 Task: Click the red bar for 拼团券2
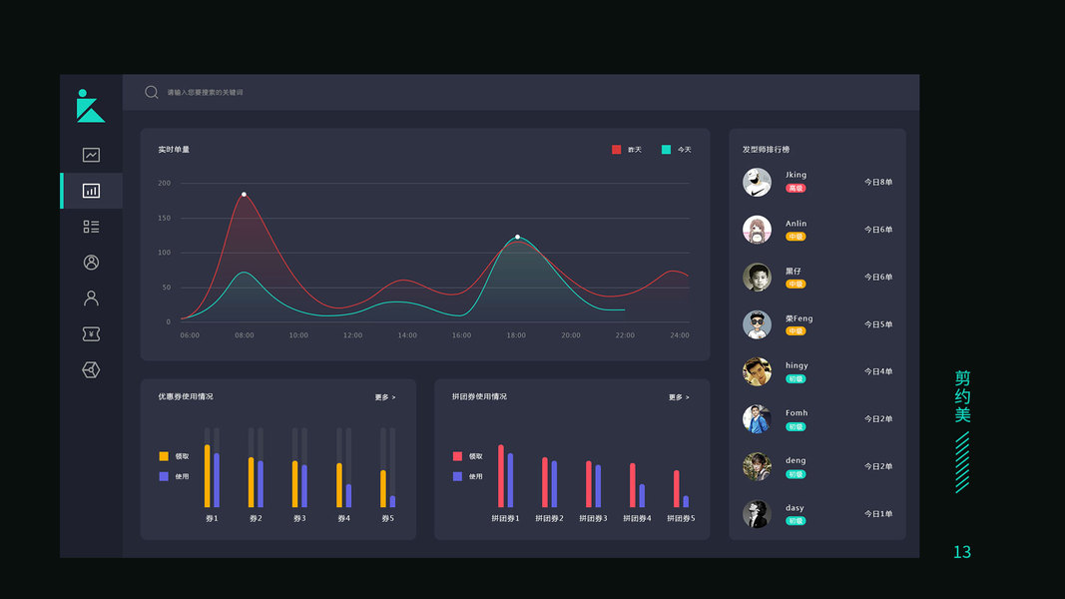point(545,482)
